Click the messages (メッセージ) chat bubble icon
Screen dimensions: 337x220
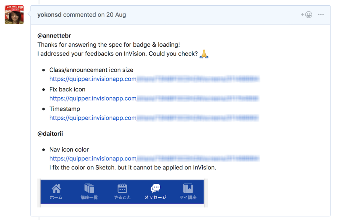[155, 188]
